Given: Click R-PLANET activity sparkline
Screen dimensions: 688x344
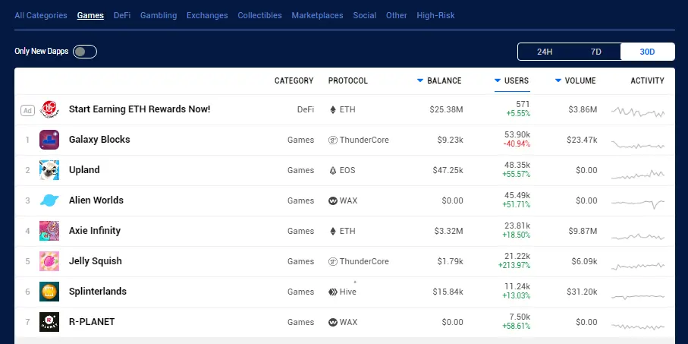Looking at the screenshot, I should click(x=638, y=327).
